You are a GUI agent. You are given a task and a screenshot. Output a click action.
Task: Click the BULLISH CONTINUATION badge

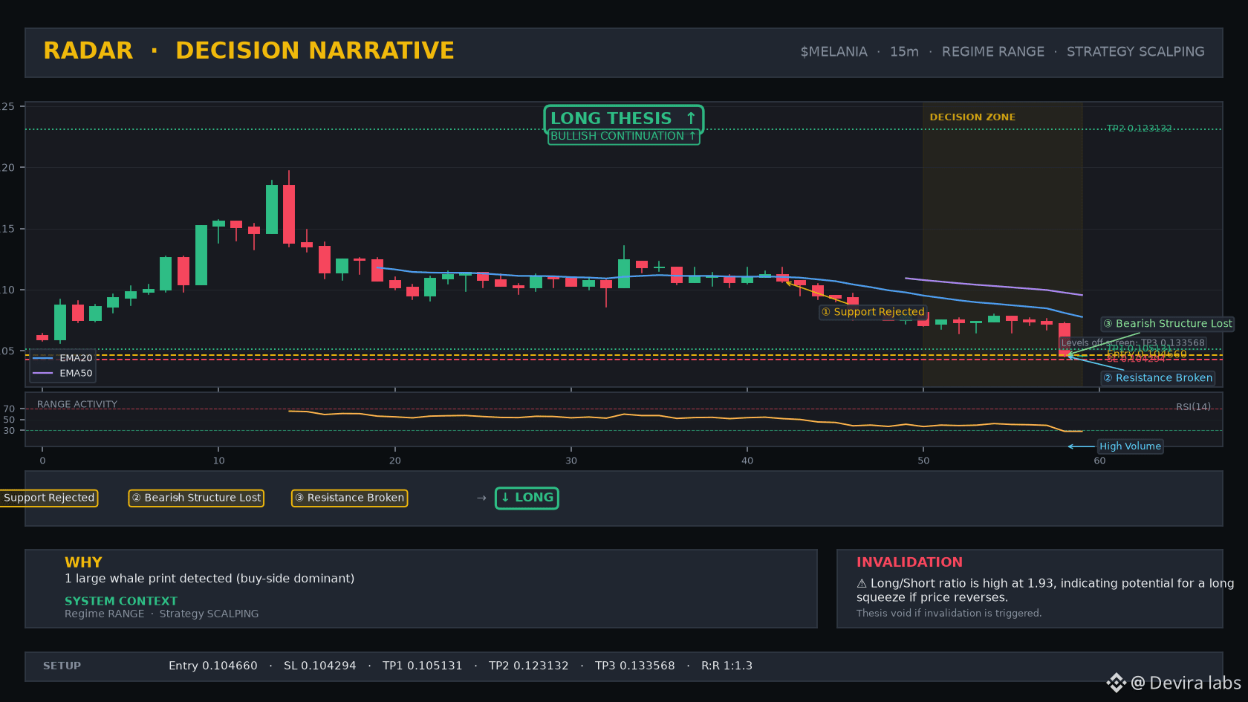623,136
